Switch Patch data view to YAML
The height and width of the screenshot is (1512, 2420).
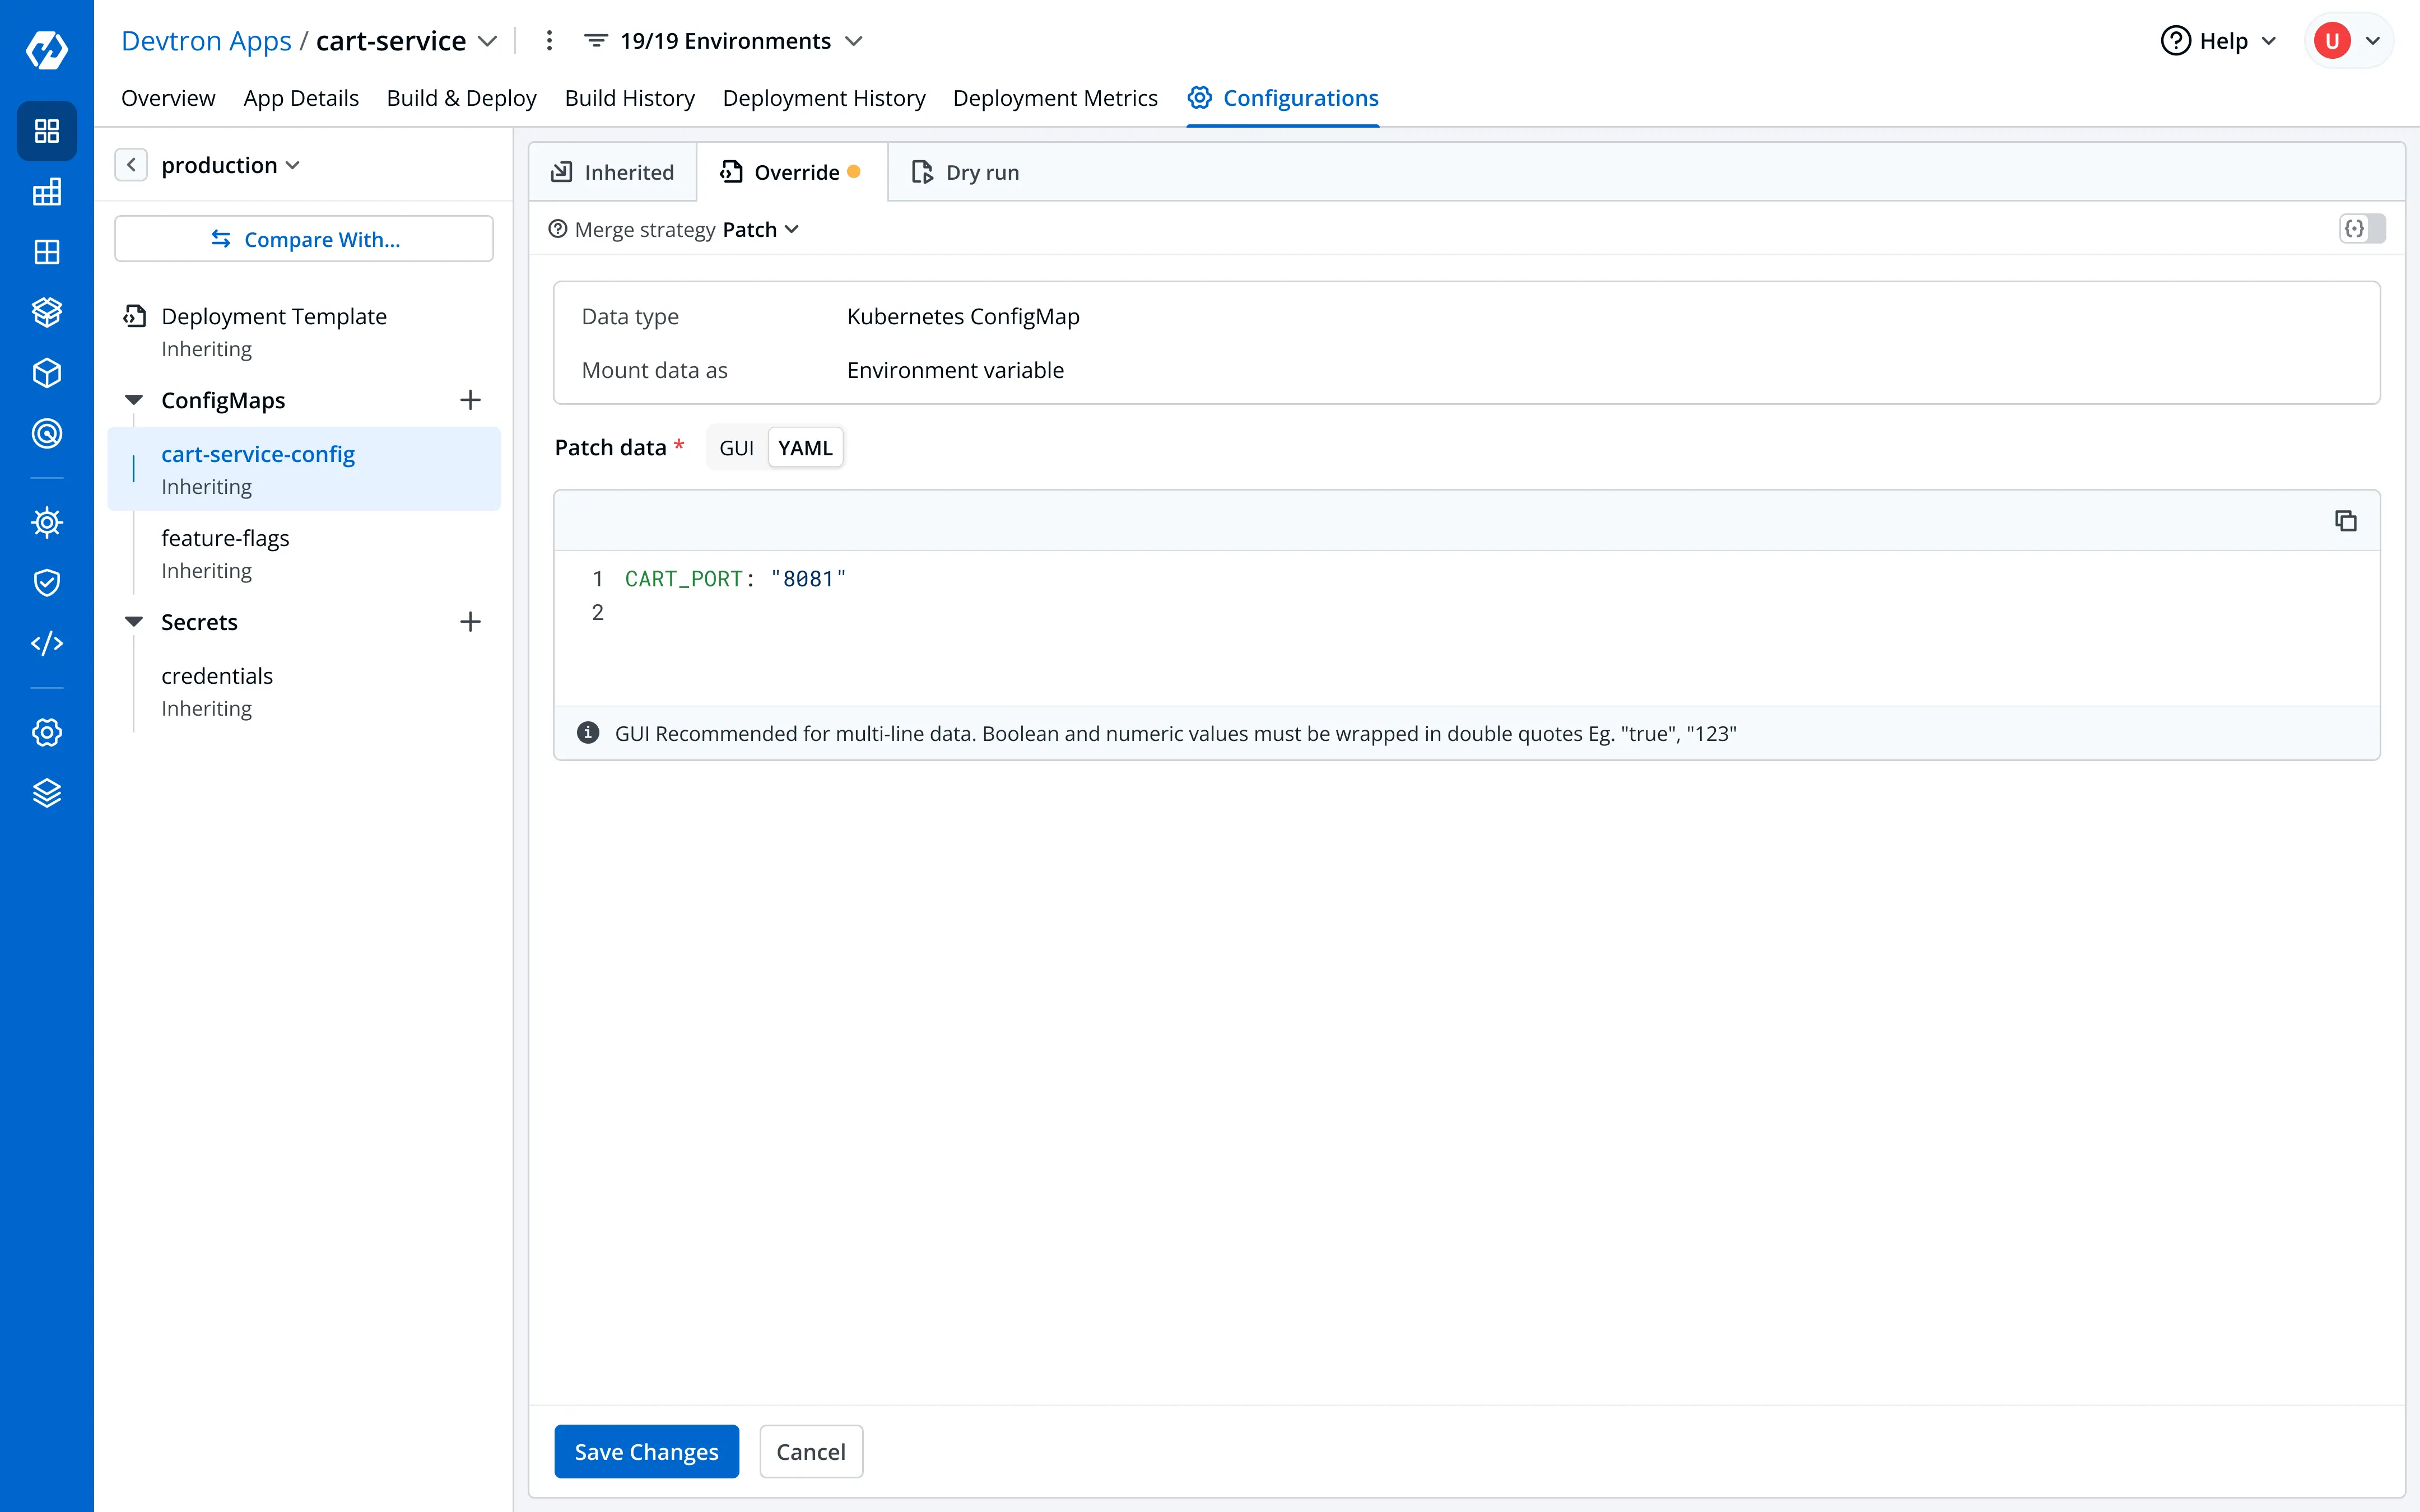click(806, 448)
